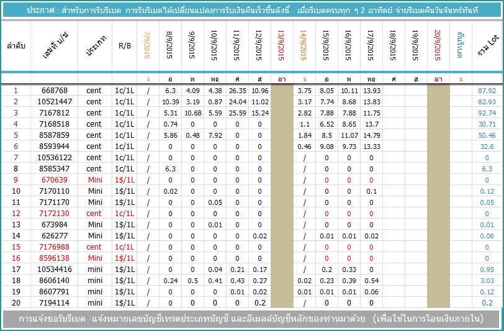Select red account number 8596138

point(55,258)
